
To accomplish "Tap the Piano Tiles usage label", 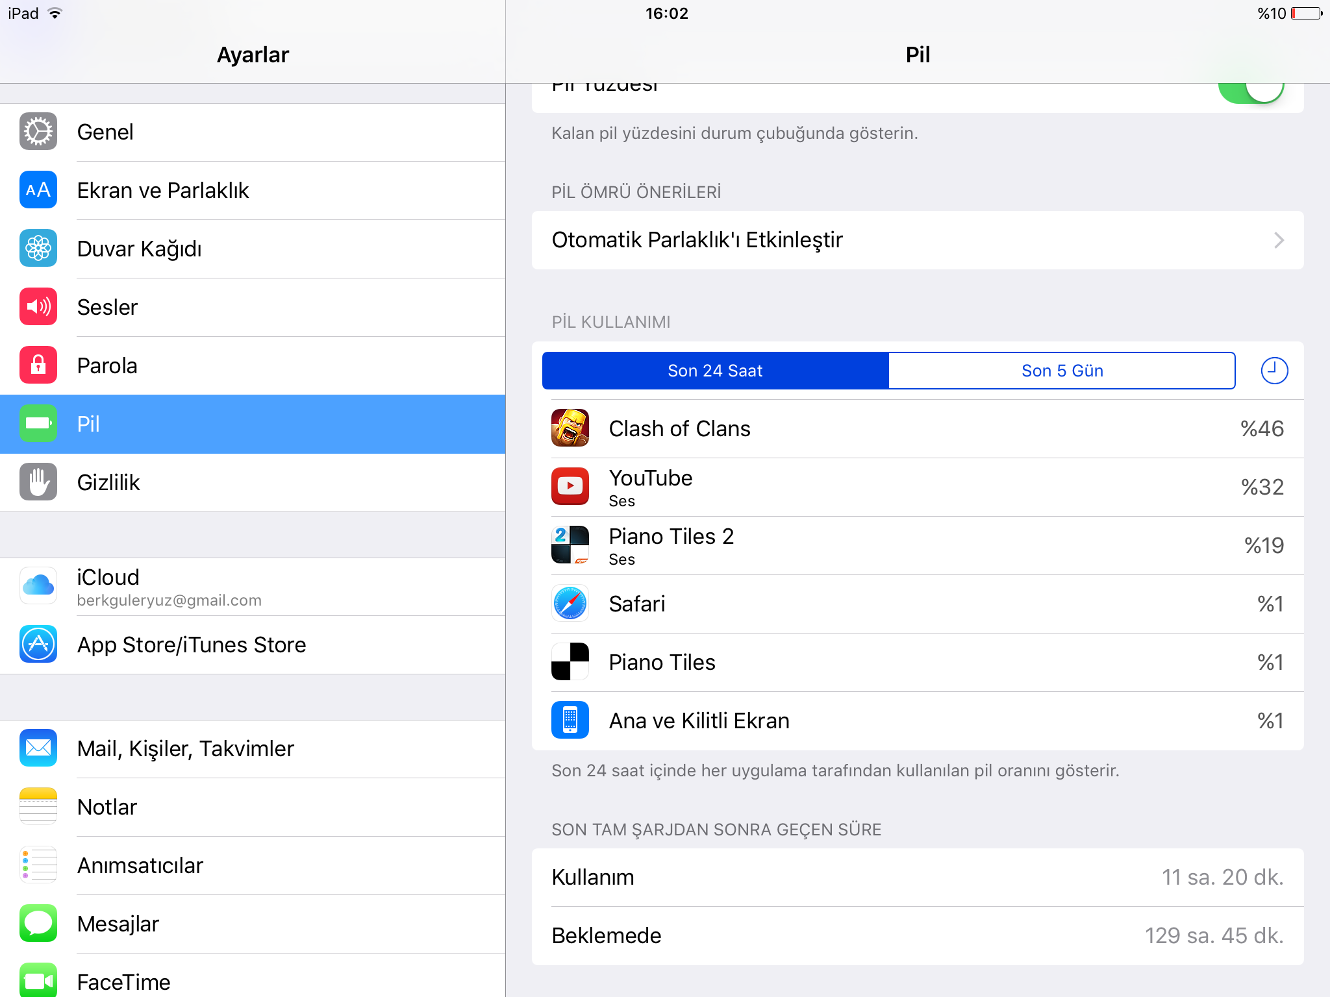I will coord(662,662).
